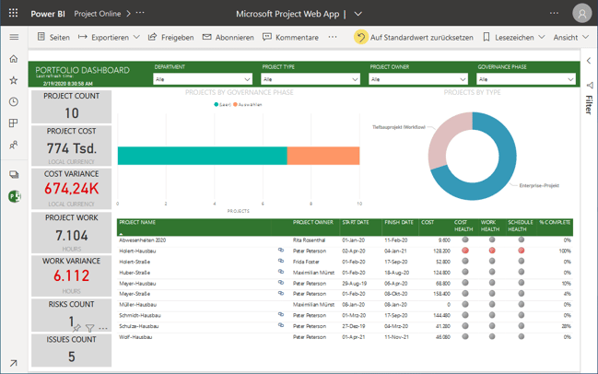Open the Project Owner filter dropdown

418,79
